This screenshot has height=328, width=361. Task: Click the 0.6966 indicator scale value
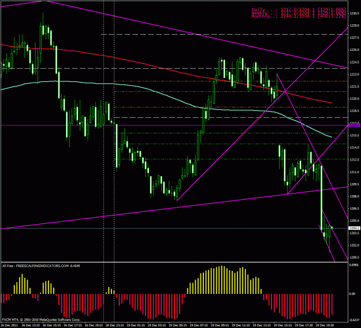tap(354, 265)
